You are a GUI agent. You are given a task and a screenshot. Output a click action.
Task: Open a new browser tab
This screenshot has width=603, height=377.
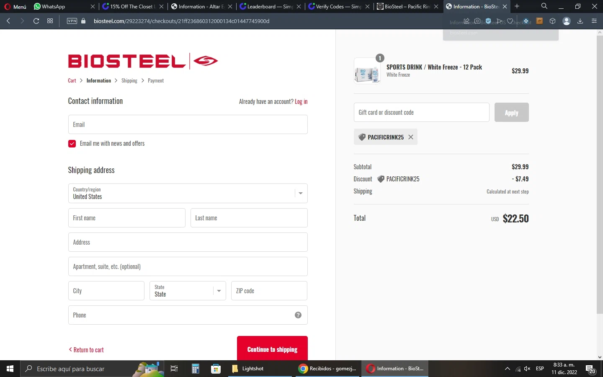pos(517,6)
